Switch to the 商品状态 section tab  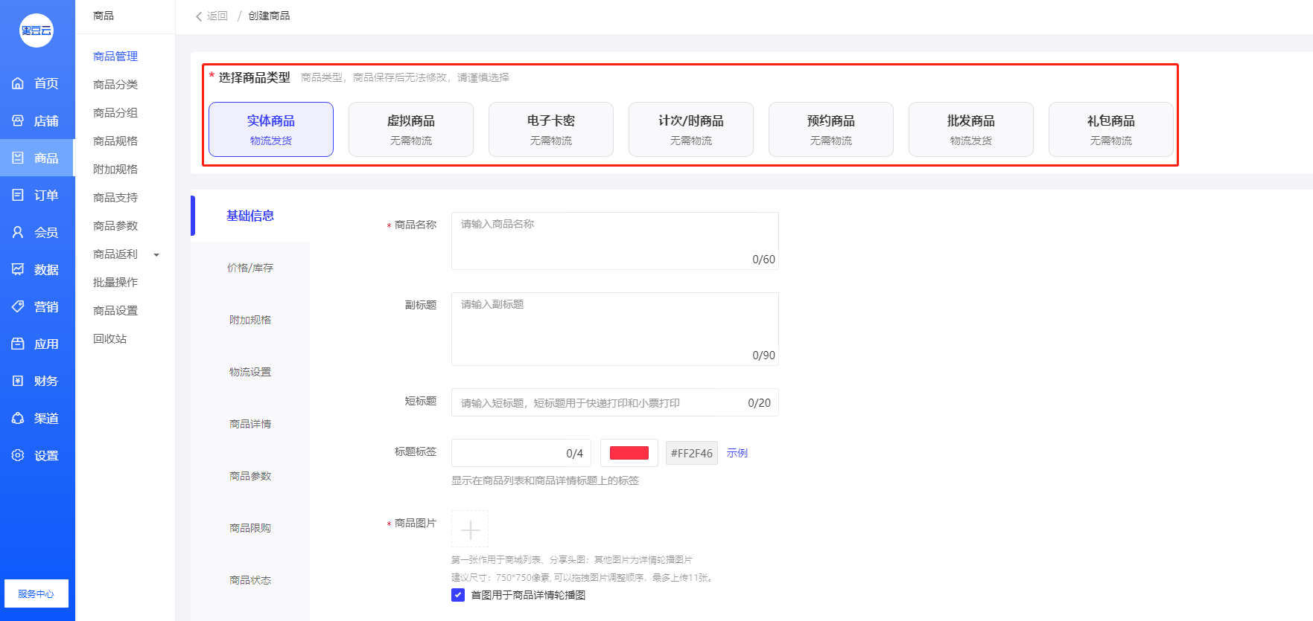click(250, 580)
